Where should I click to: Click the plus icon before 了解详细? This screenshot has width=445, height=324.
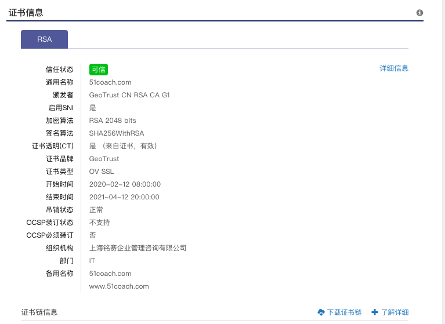point(375,312)
